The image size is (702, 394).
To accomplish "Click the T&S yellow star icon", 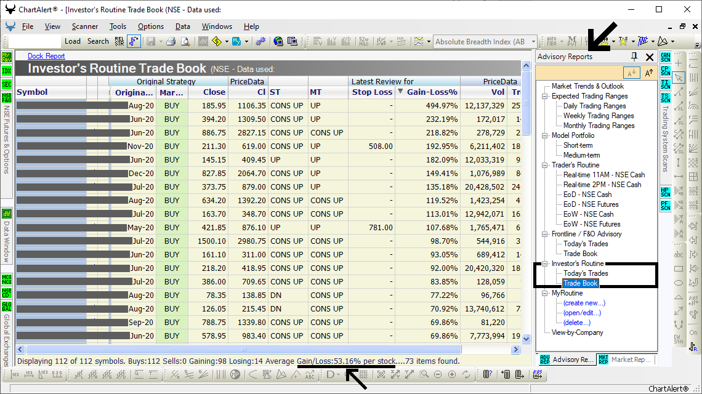I will point(623,41).
